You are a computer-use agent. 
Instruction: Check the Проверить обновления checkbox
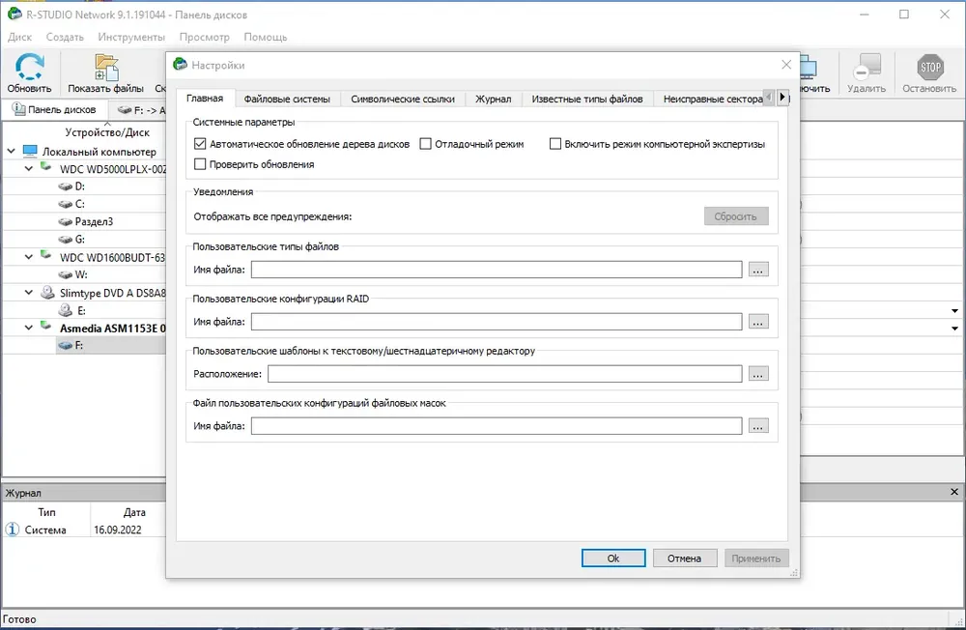(200, 164)
